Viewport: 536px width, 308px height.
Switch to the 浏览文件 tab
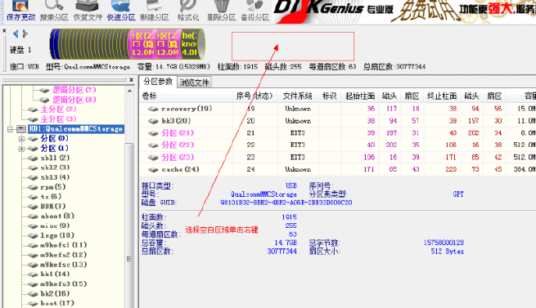(194, 83)
